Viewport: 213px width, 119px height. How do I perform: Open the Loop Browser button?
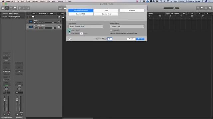[206, 8]
